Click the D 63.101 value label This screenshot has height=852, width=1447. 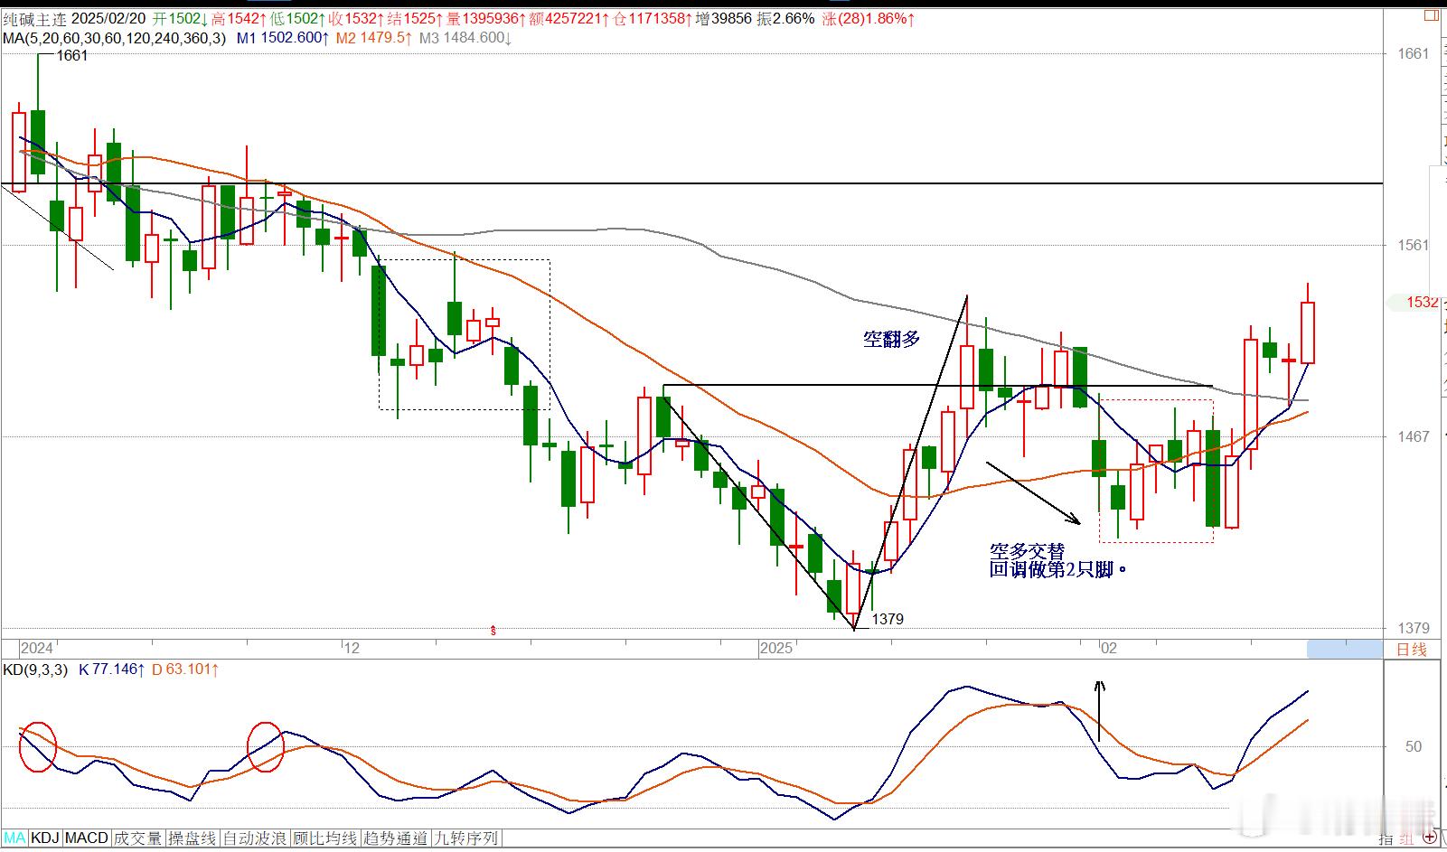185,669
